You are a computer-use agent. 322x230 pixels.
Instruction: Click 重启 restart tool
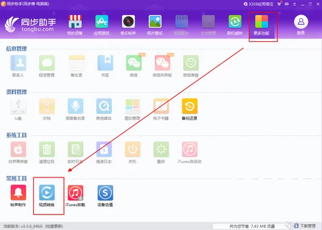tap(161, 153)
